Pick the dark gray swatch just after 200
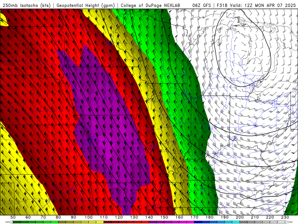The image size is (298, 224). click(x=244, y=222)
